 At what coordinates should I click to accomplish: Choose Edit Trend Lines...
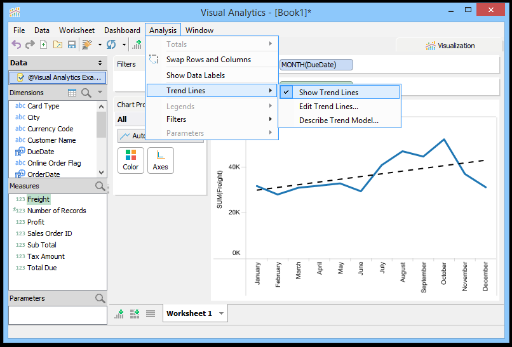[328, 107]
